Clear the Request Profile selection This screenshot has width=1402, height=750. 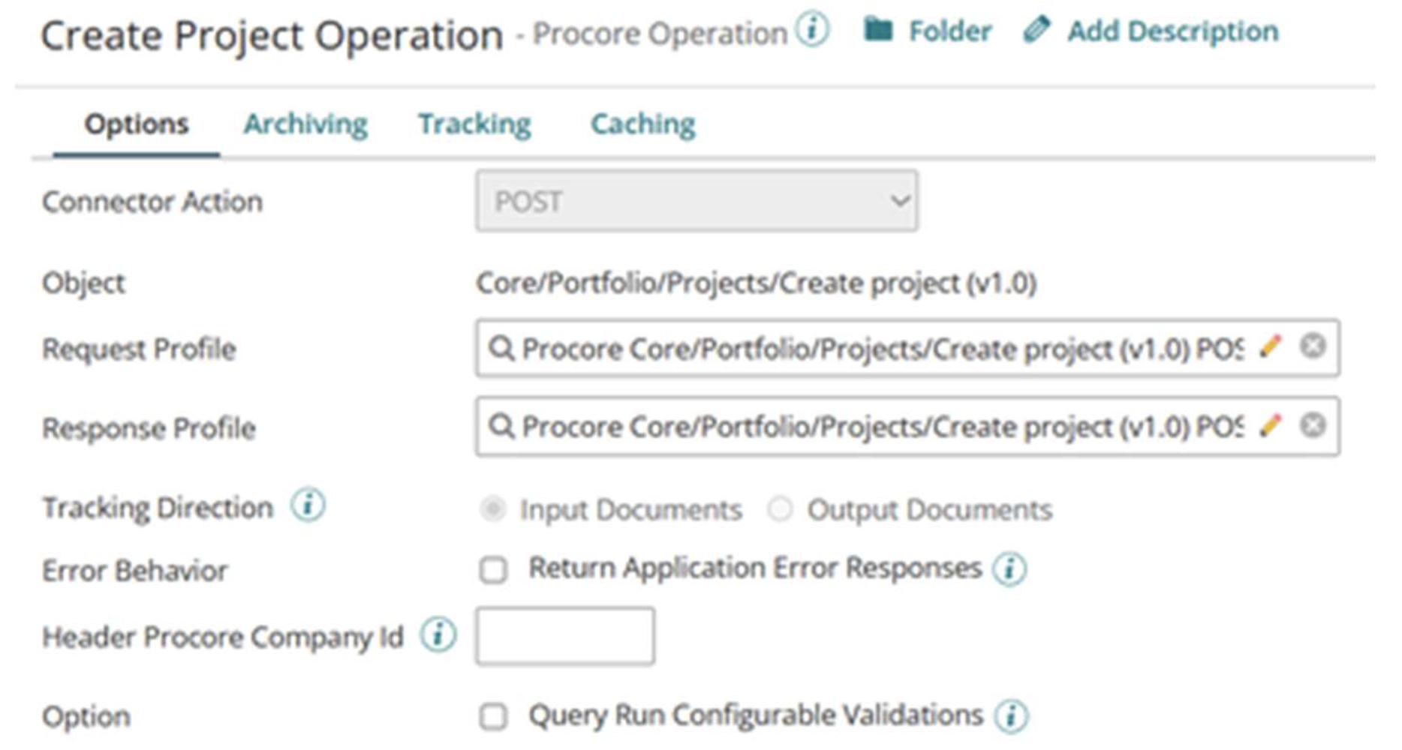[1313, 345]
